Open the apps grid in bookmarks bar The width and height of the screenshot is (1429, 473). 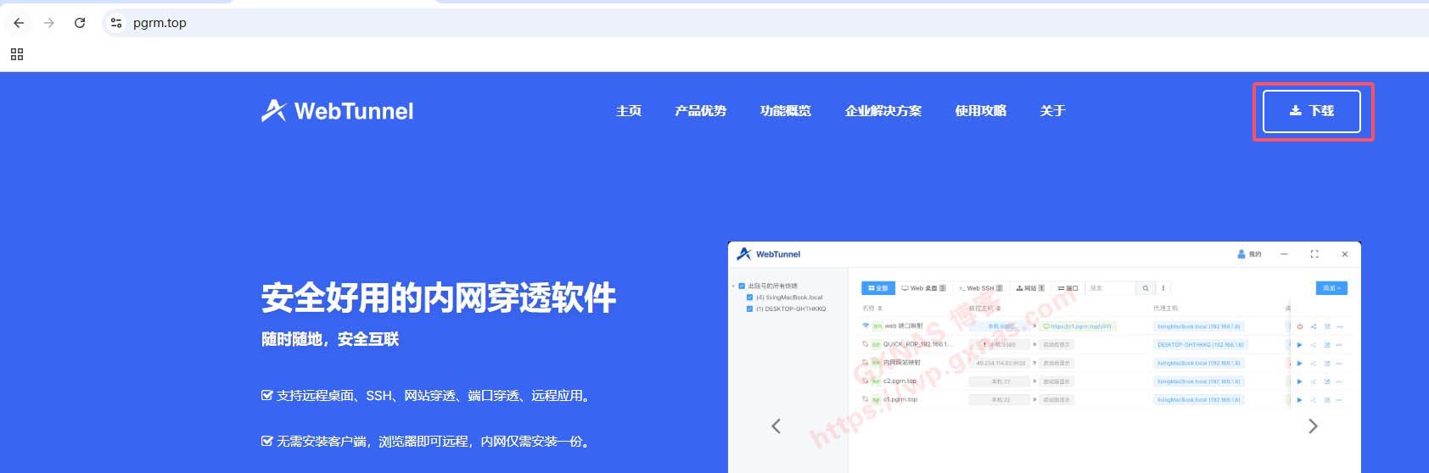(17, 54)
